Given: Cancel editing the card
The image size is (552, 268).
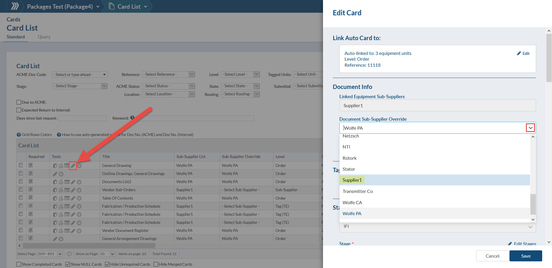Looking at the screenshot, I should (492, 256).
